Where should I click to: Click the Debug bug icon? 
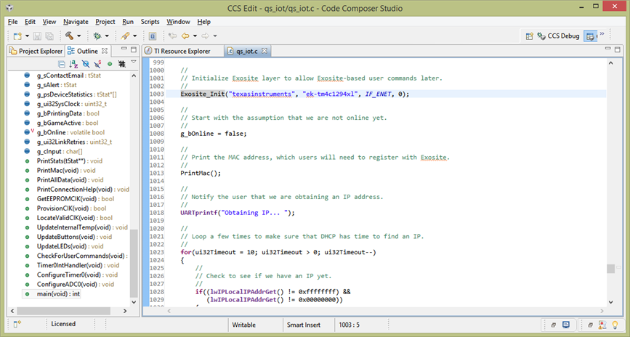point(97,36)
